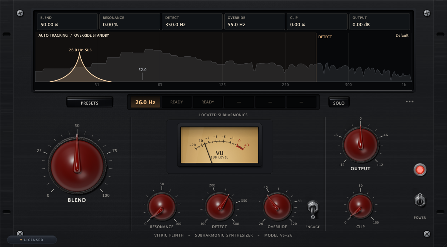Click the RESONANCE knob

(x=161, y=207)
